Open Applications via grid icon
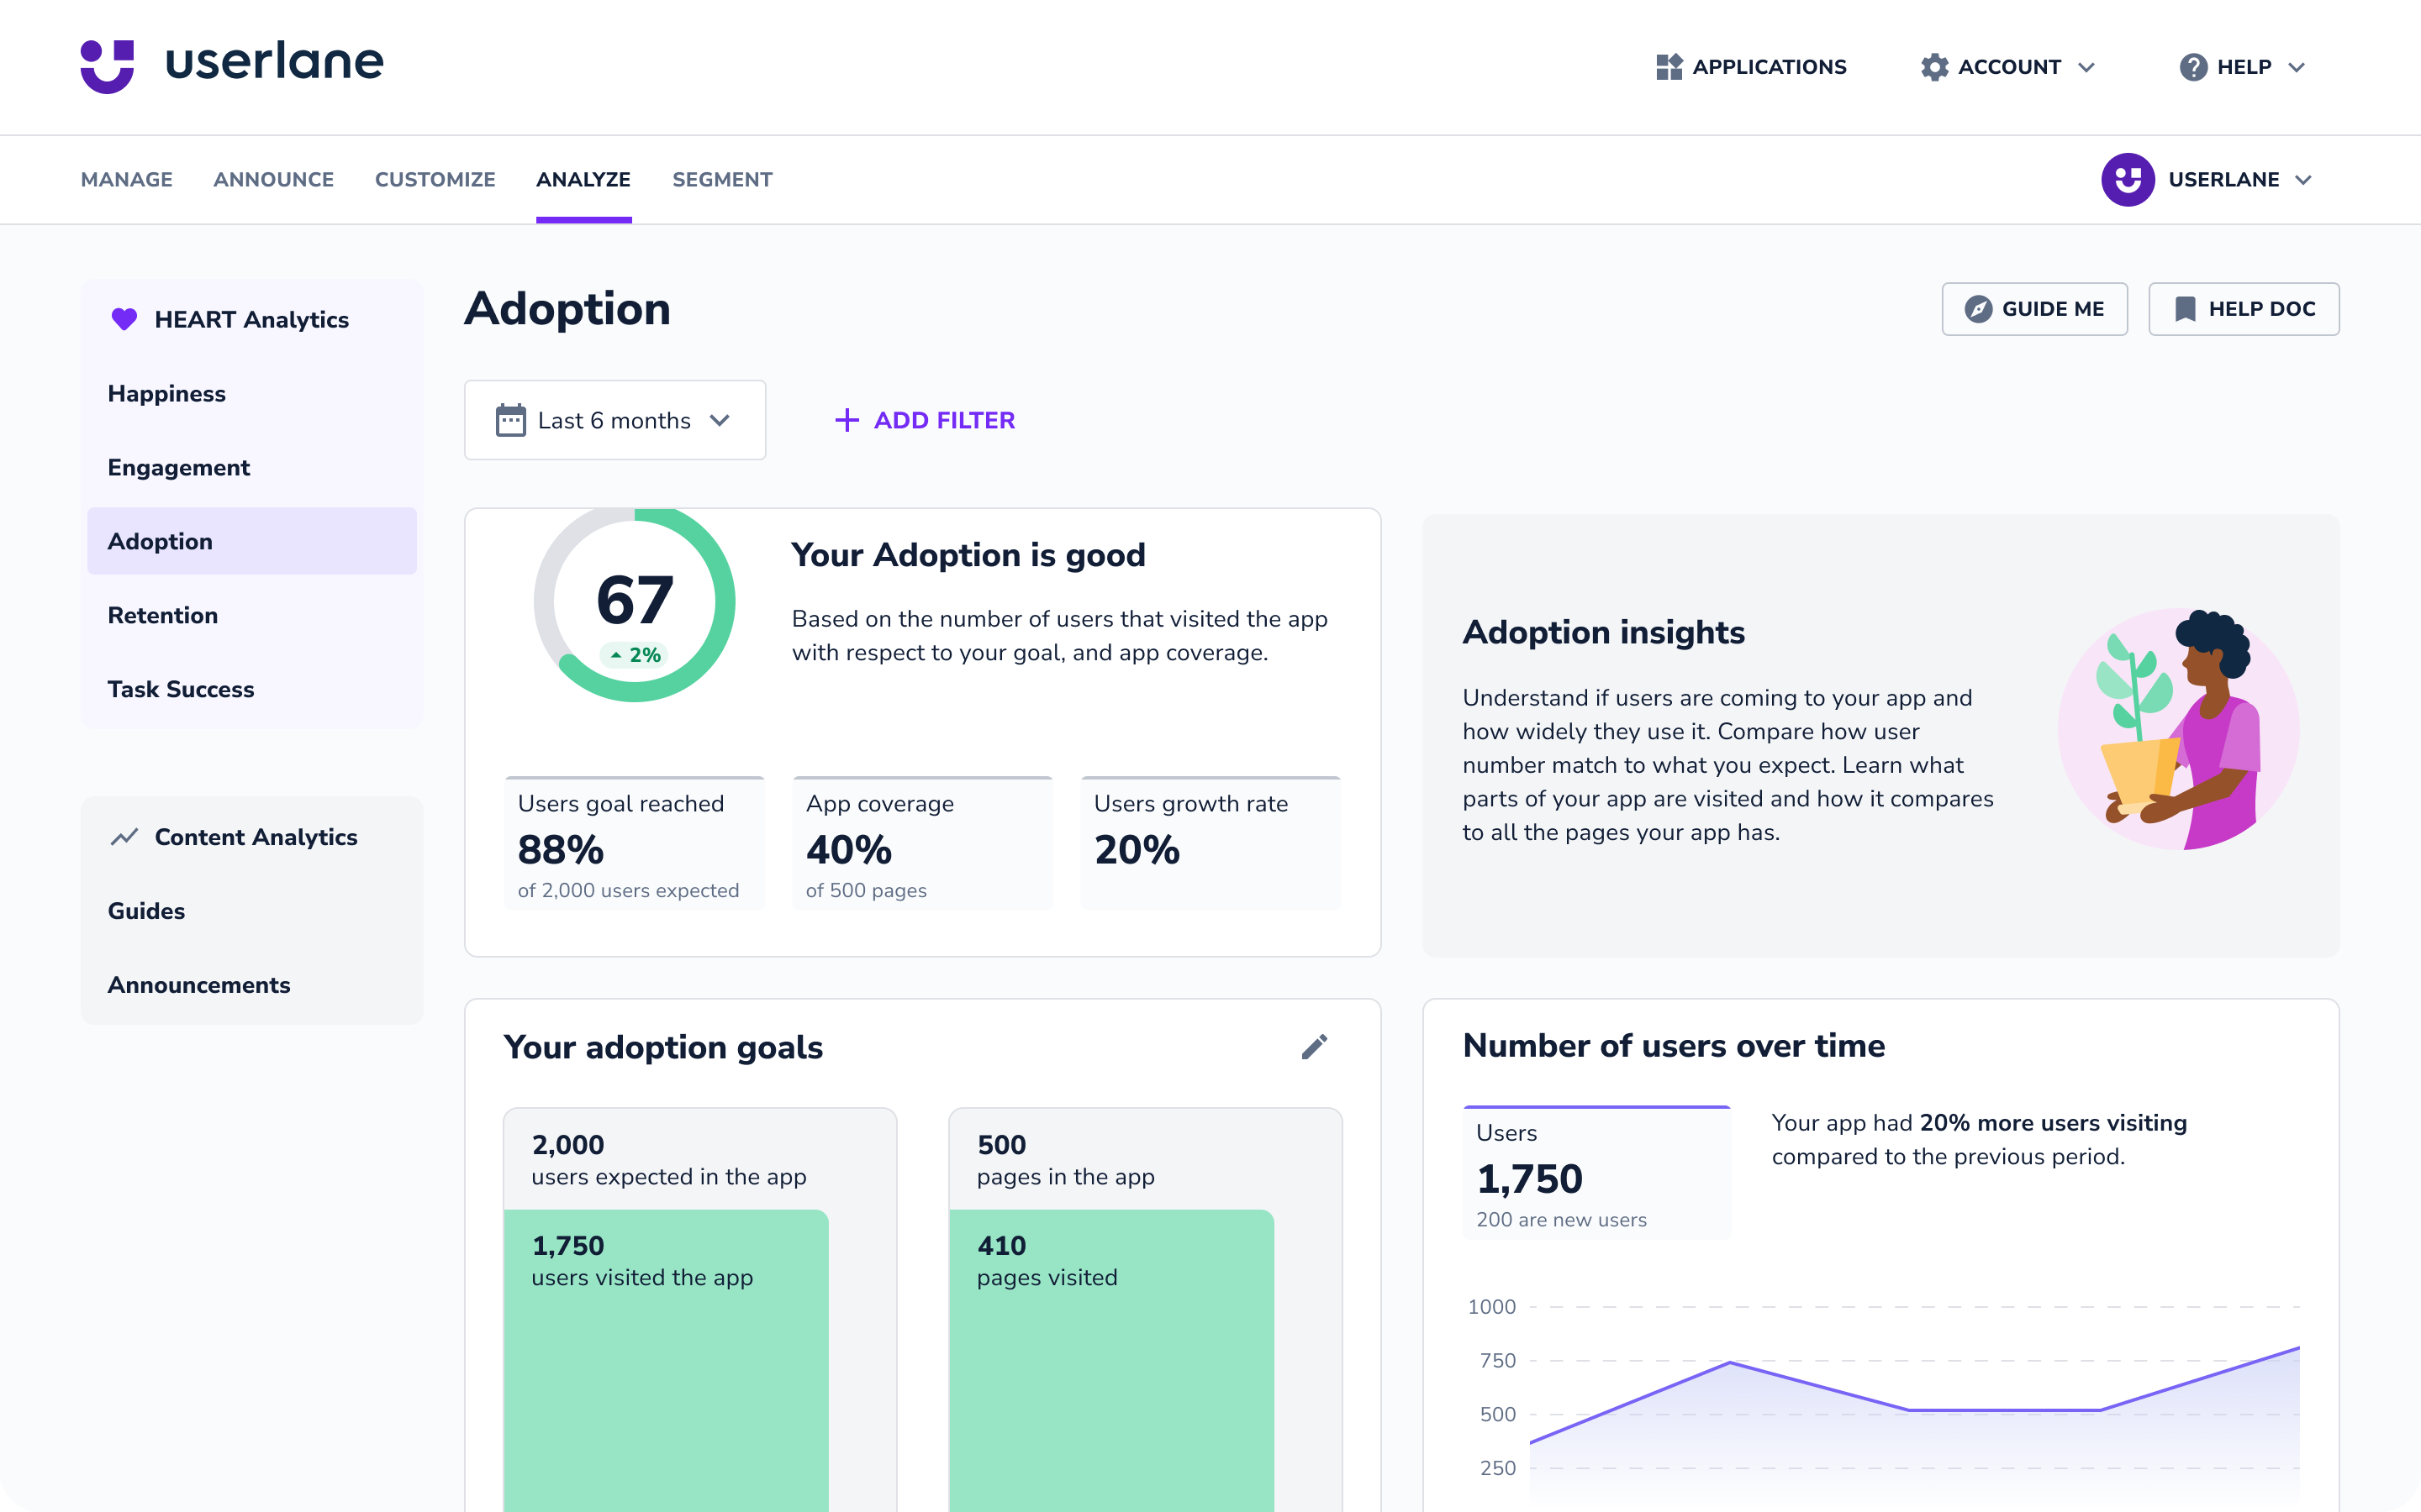This screenshot has height=1512, width=2421. (1669, 67)
